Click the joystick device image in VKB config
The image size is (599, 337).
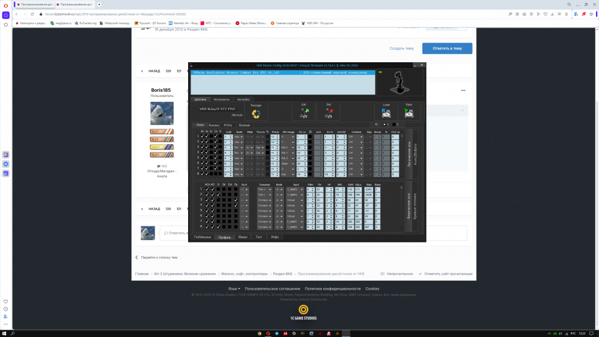pos(400,83)
